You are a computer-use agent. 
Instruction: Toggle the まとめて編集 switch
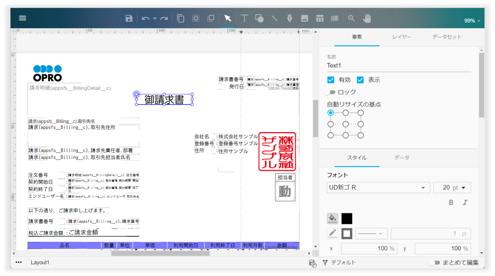(x=435, y=263)
